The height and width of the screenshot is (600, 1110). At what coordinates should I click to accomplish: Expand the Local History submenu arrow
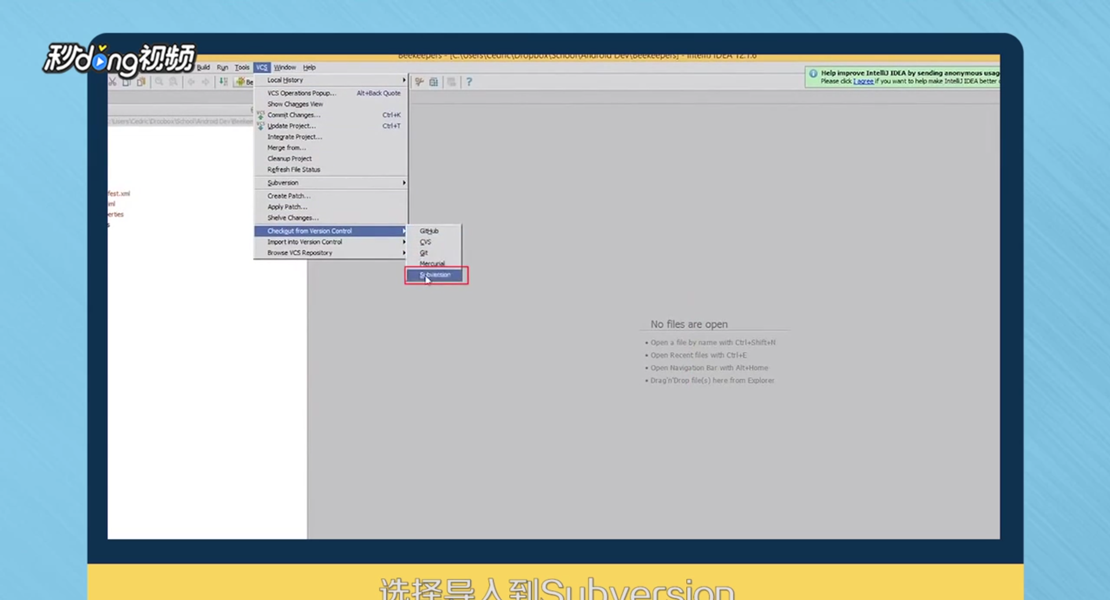[x=404, y=80]
